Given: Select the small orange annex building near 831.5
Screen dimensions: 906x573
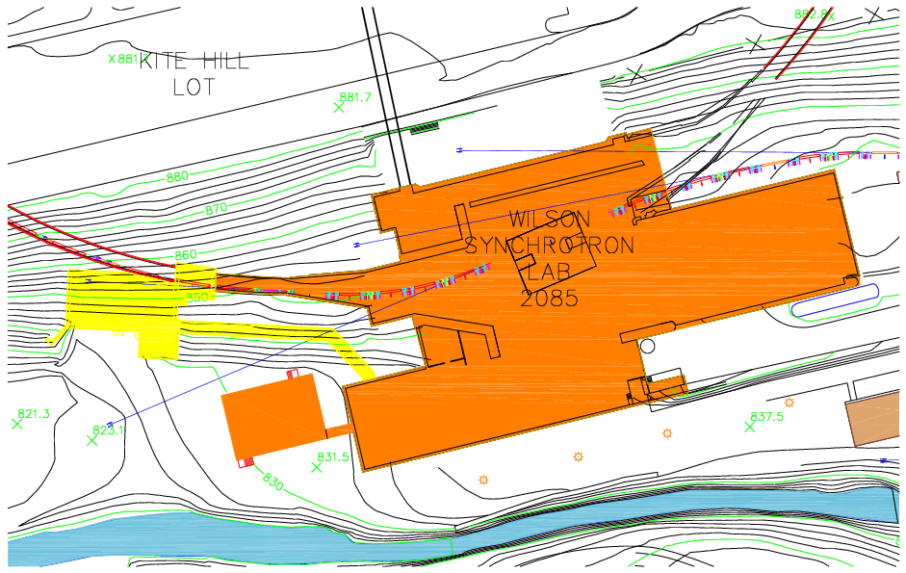Looking at the screenshot, I should [x=275, y=416].
